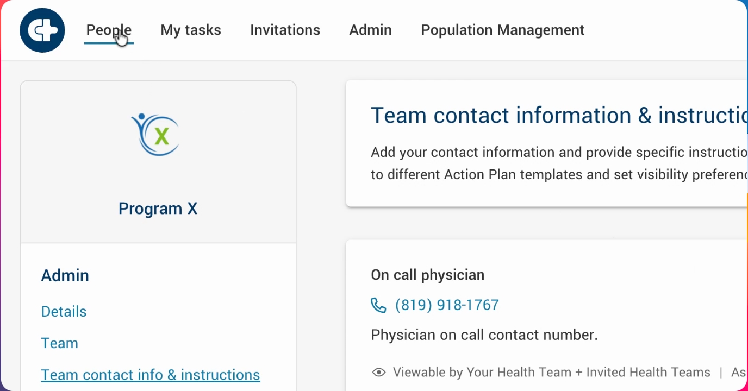Select Team contact info & instructions link
This screenshot has height=391, width=748.
click(151, 375)
